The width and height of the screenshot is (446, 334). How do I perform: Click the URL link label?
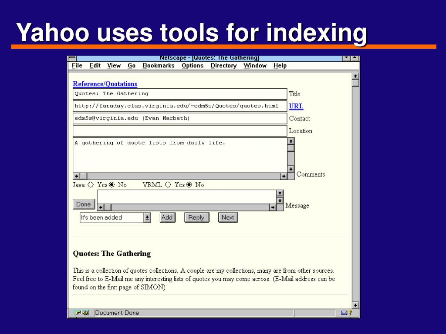296,106
